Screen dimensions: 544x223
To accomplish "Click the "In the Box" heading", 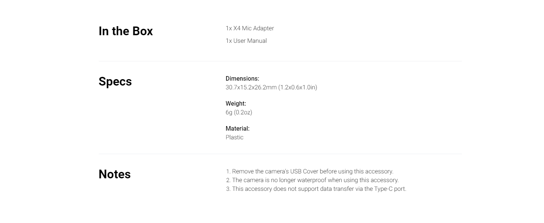I will (126, 31).
